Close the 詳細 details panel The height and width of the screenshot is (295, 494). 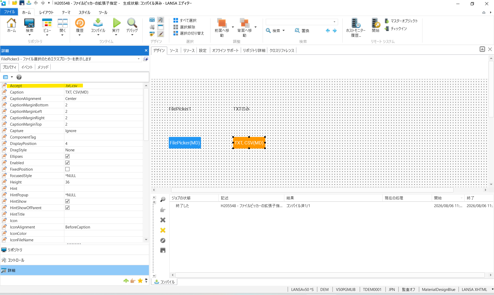point(146,50)
